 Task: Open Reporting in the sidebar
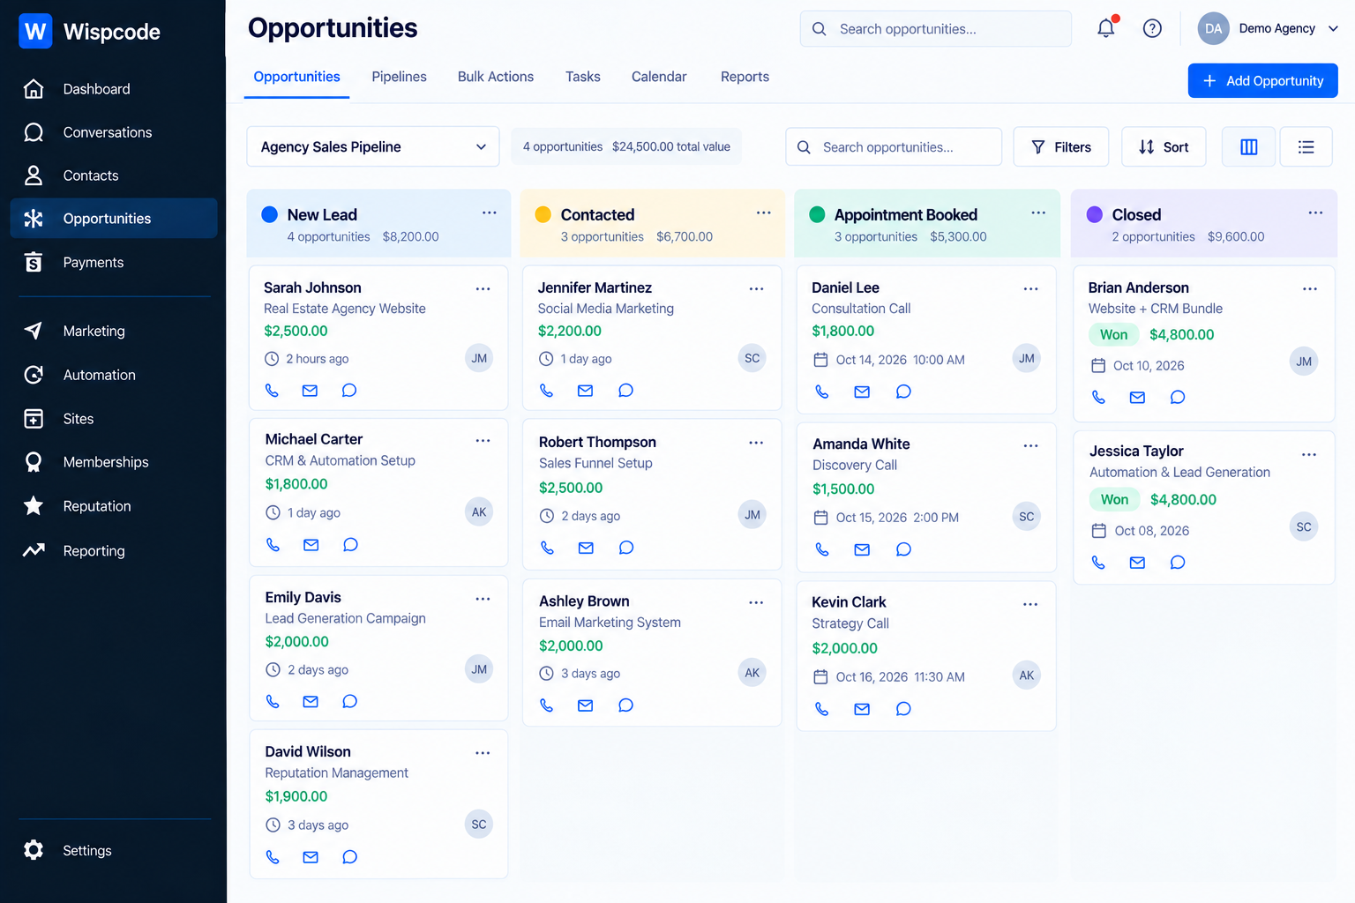point(114,550)
